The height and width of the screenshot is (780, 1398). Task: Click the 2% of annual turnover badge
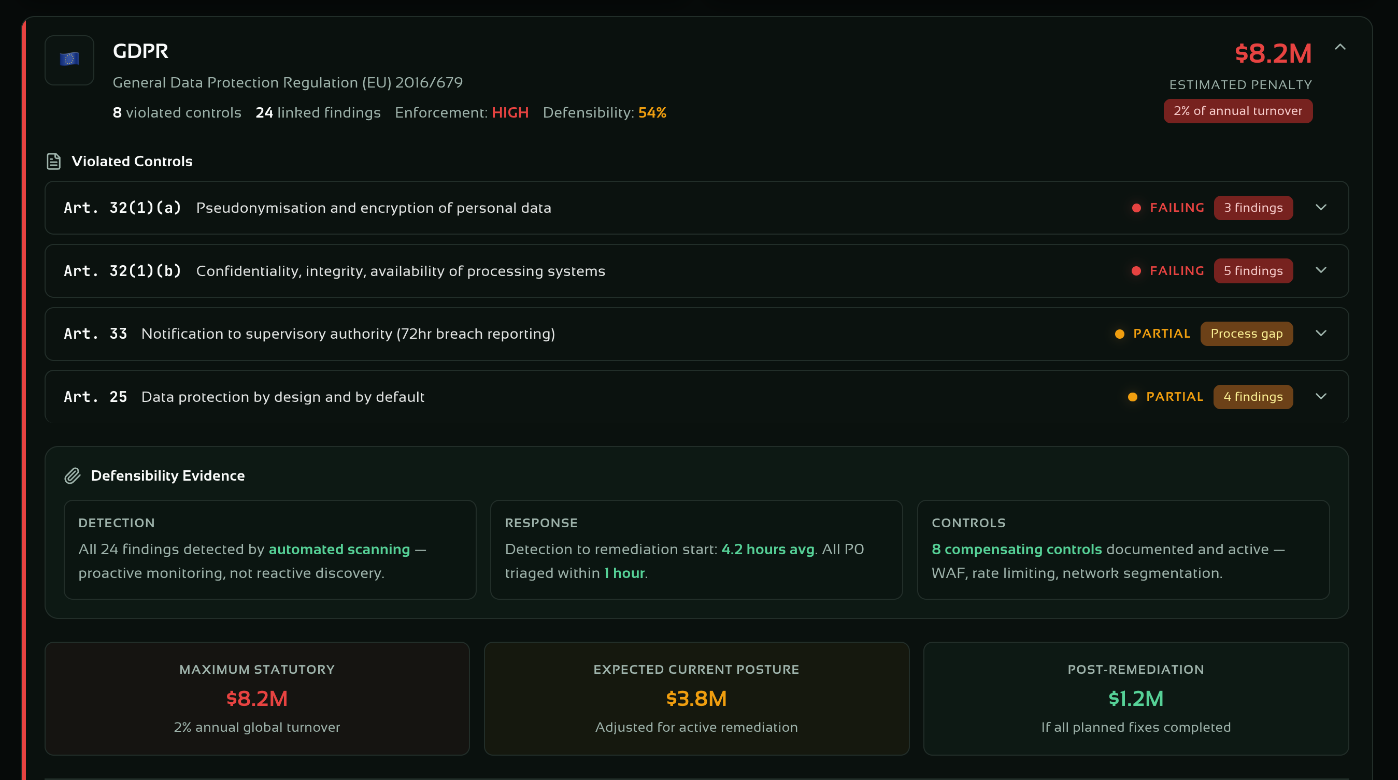(x=1238, y=111)
